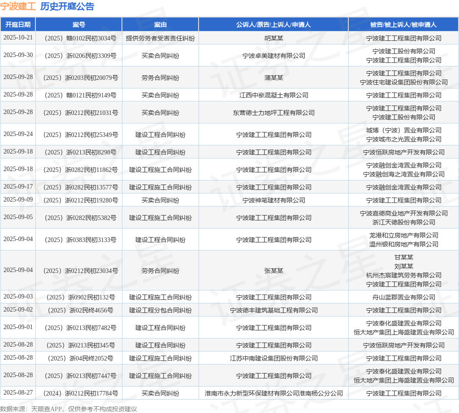Select case number (2025)浙0282民初11862号
The image size is (459, 413).
(x=81, y=170)
